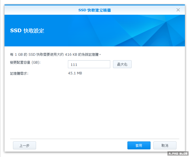190x157 pixels.
Task: Apply settings with the 套用 button
Action: click(139, 145)
